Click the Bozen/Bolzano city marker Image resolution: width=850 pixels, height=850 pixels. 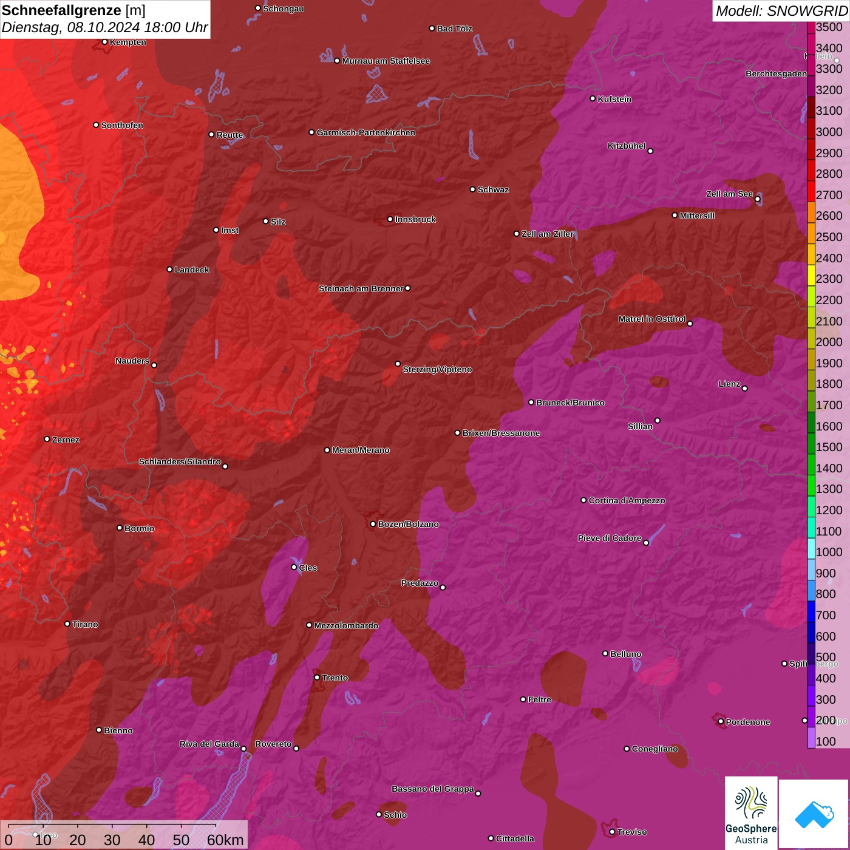[373, 524]
